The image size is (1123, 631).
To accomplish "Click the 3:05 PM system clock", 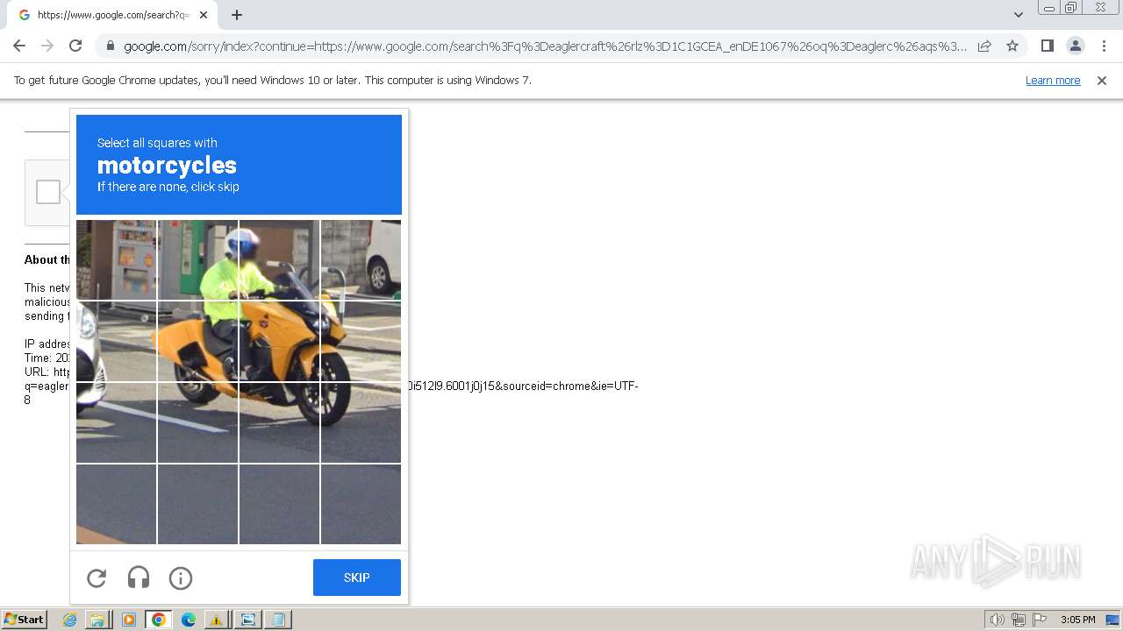I will click(1077, 620).
